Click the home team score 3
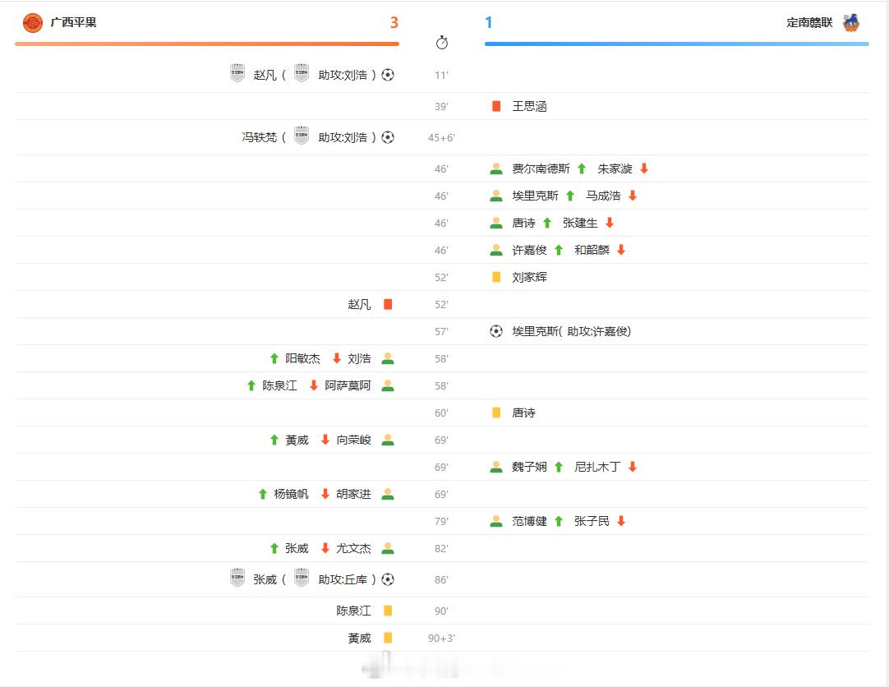889x687 pixels. click(x=395, y=23)
